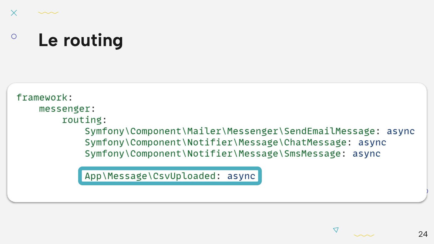Click the slide page number 24
Image resolution: width=434 pixels, height=244 pixels.
coord(423,234)
